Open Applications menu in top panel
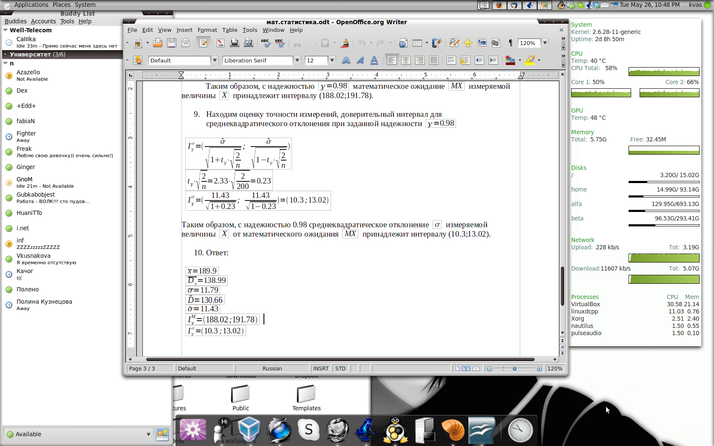Screen dimensions: 714x446 point(31,5)
